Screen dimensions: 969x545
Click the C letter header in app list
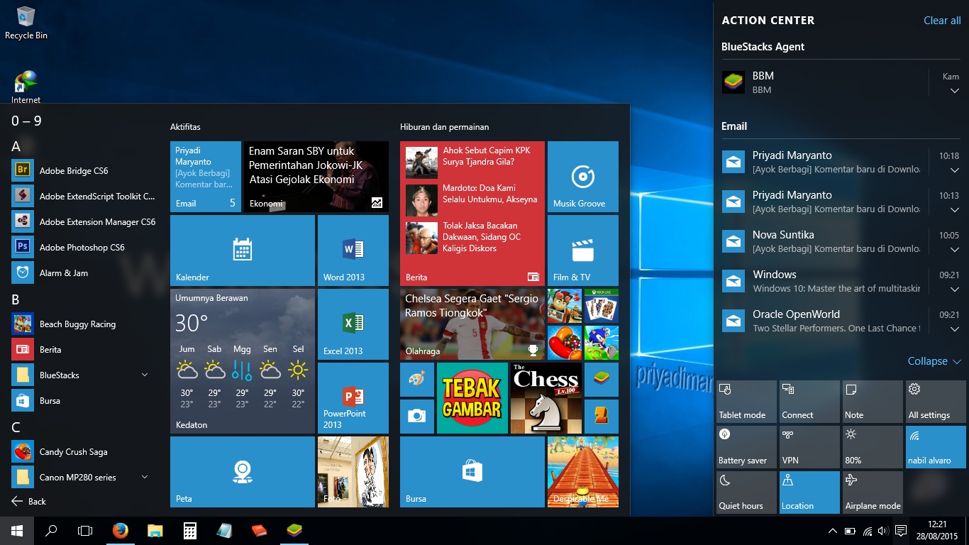[16, 428]
